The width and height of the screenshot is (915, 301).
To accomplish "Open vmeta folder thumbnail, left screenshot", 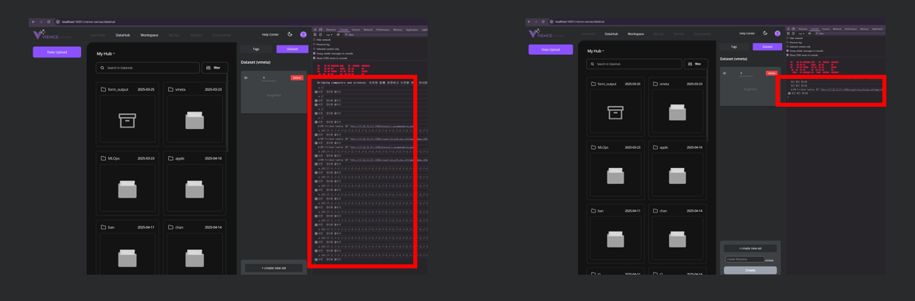I will coord(194,121).
